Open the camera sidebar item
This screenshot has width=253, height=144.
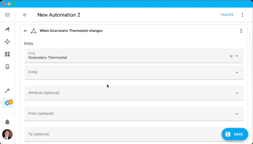pyautogui.click(x=7, y=29)
